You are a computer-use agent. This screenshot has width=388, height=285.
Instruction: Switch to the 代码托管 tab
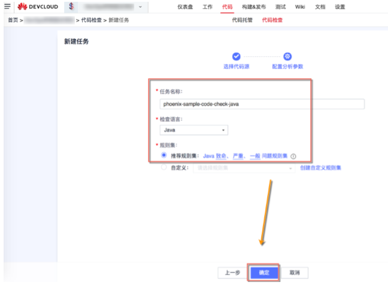tap(242, 20)
